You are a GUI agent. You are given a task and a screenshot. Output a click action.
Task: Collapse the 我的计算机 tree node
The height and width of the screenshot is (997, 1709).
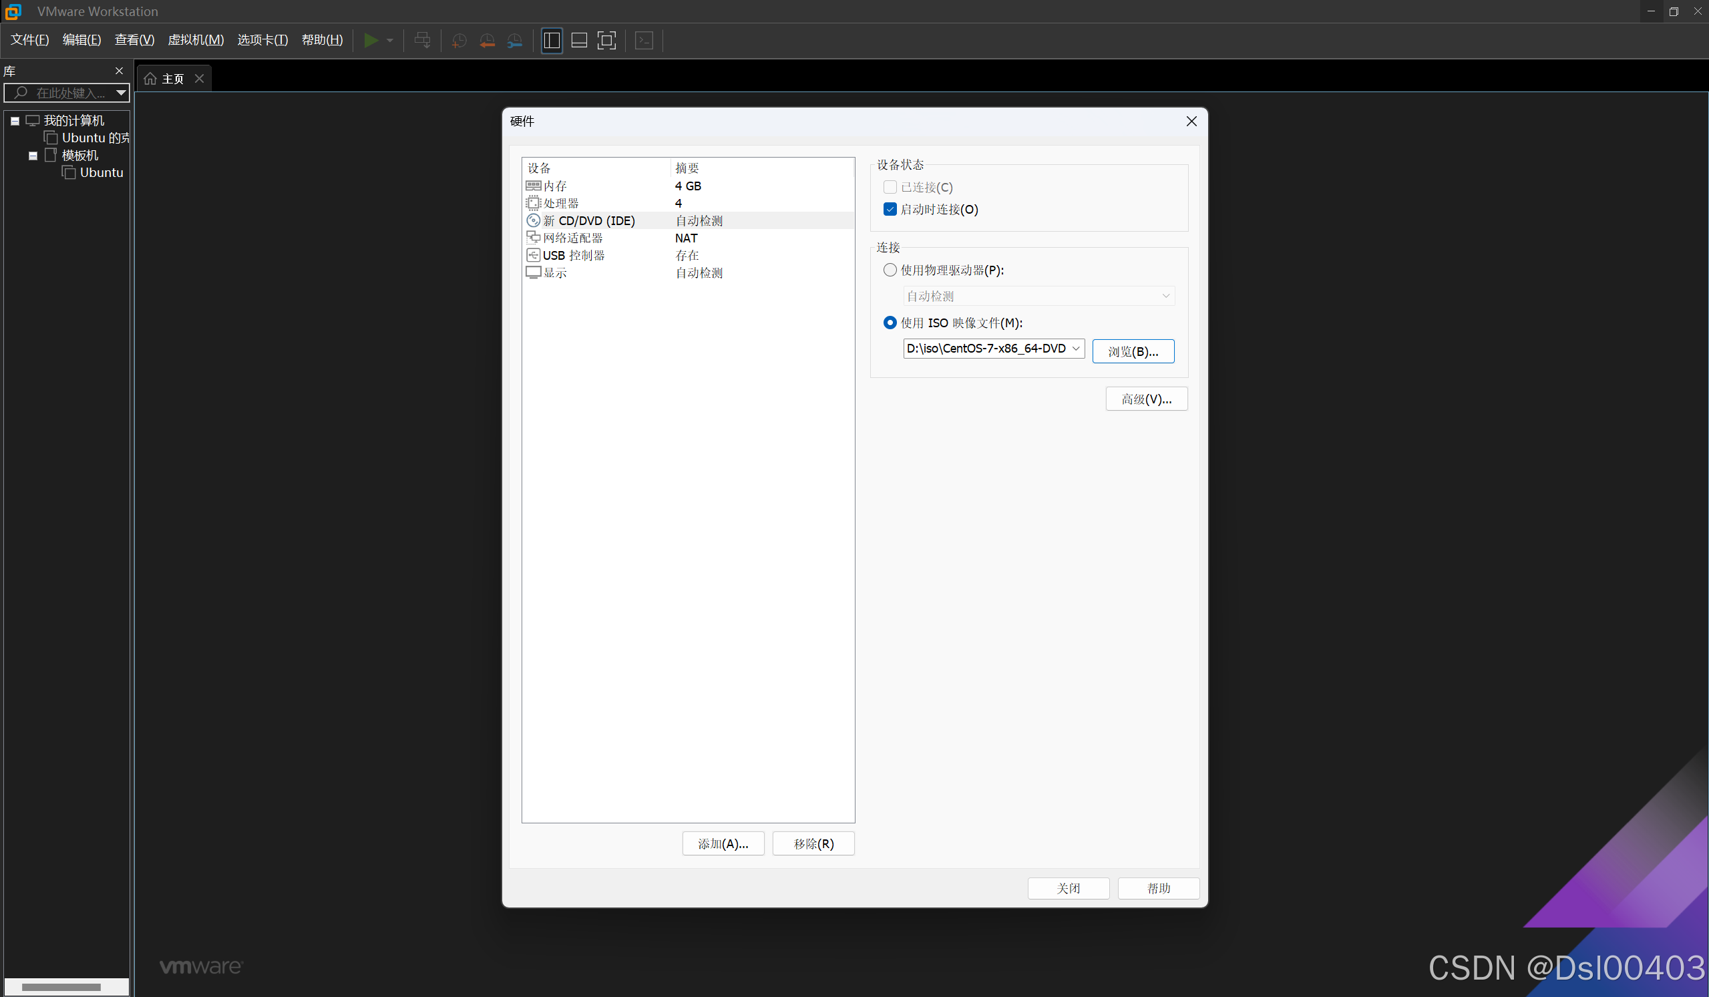point(15,121)
